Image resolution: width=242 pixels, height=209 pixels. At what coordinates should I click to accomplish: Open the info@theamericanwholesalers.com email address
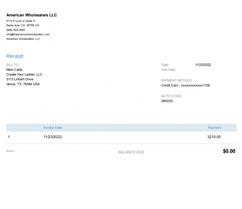(x=28, y=34)
